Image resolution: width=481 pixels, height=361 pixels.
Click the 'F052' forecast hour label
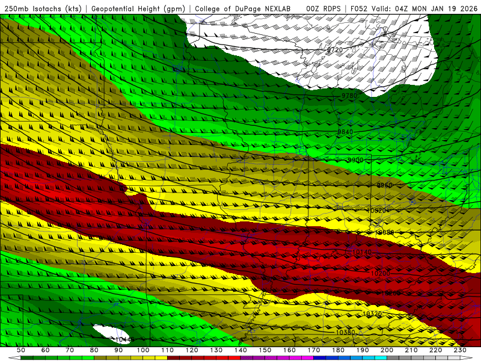click(x=359, y=8)
